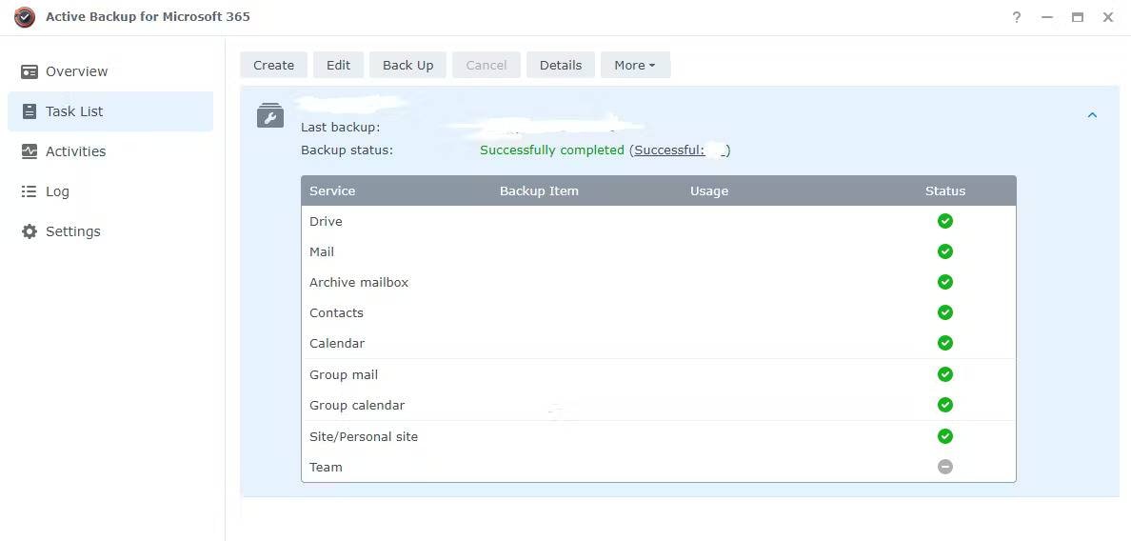Click the green status check for Mail
Viewport: 1131px width, 541px height.
click(x=945, y=251)
